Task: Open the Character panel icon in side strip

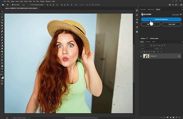Action: click(137, 19)
